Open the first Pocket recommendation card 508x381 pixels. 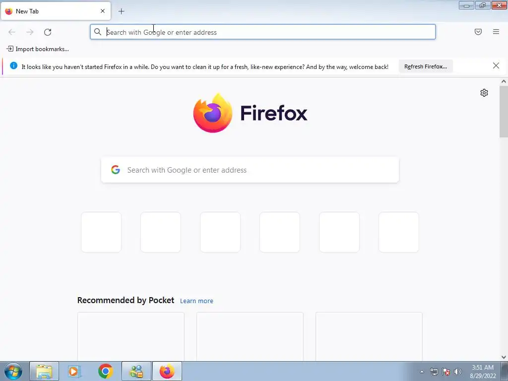[x=131, y=337]
